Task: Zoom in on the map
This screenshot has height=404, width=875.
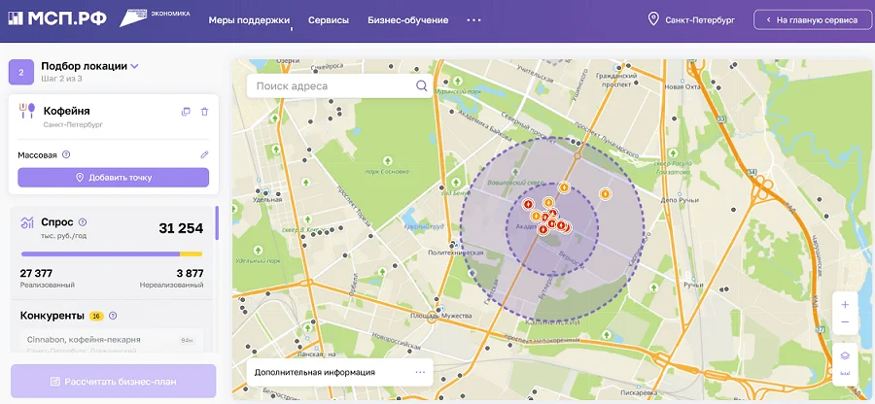Action: coord(845,304)
